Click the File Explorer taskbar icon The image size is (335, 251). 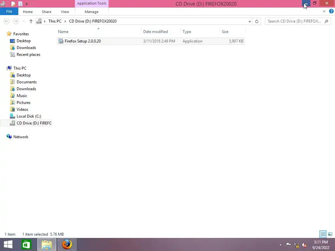tap(47, 244)
